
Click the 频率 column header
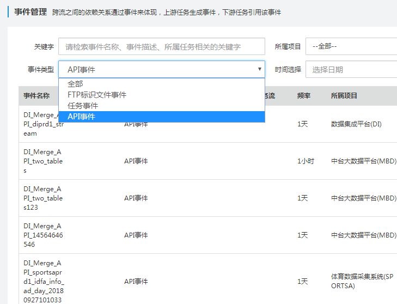[304, 96]
